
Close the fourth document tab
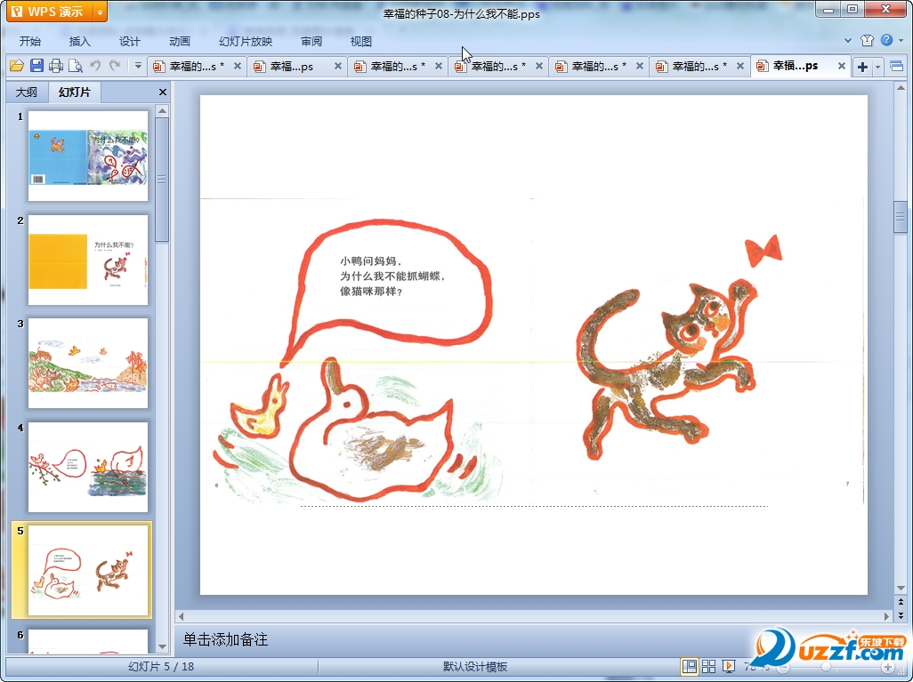pos(539,67)
